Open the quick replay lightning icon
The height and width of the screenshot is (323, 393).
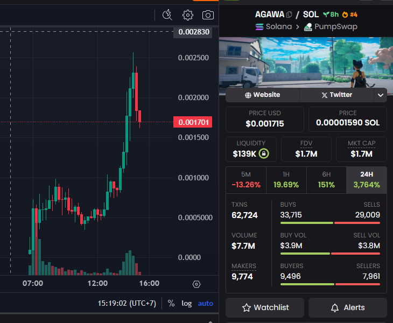(167, 15)
